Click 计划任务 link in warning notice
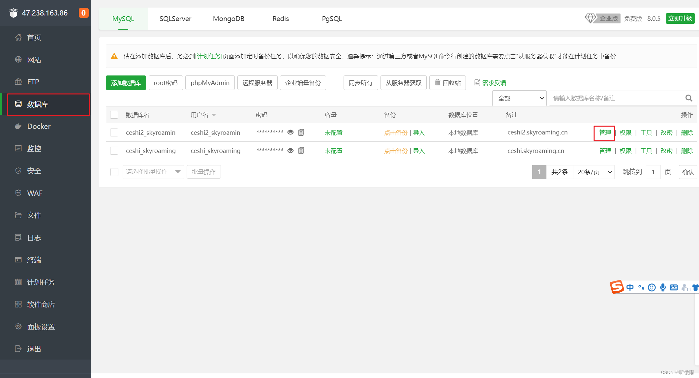Viewport: 699px width, 378px height. (x=209, y=56)
